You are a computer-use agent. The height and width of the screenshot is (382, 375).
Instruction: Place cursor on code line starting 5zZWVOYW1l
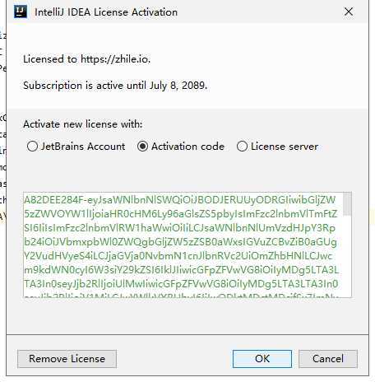click(180, 214)
